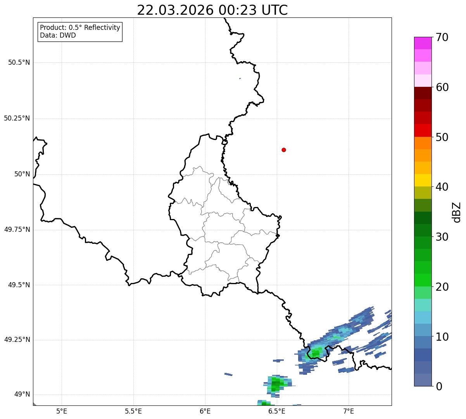
Task: Click the "49.75°N" latitude label
Action: 17,229
